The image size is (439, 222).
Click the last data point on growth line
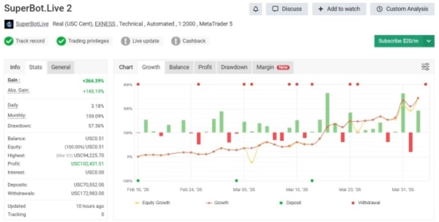(418, 98)
